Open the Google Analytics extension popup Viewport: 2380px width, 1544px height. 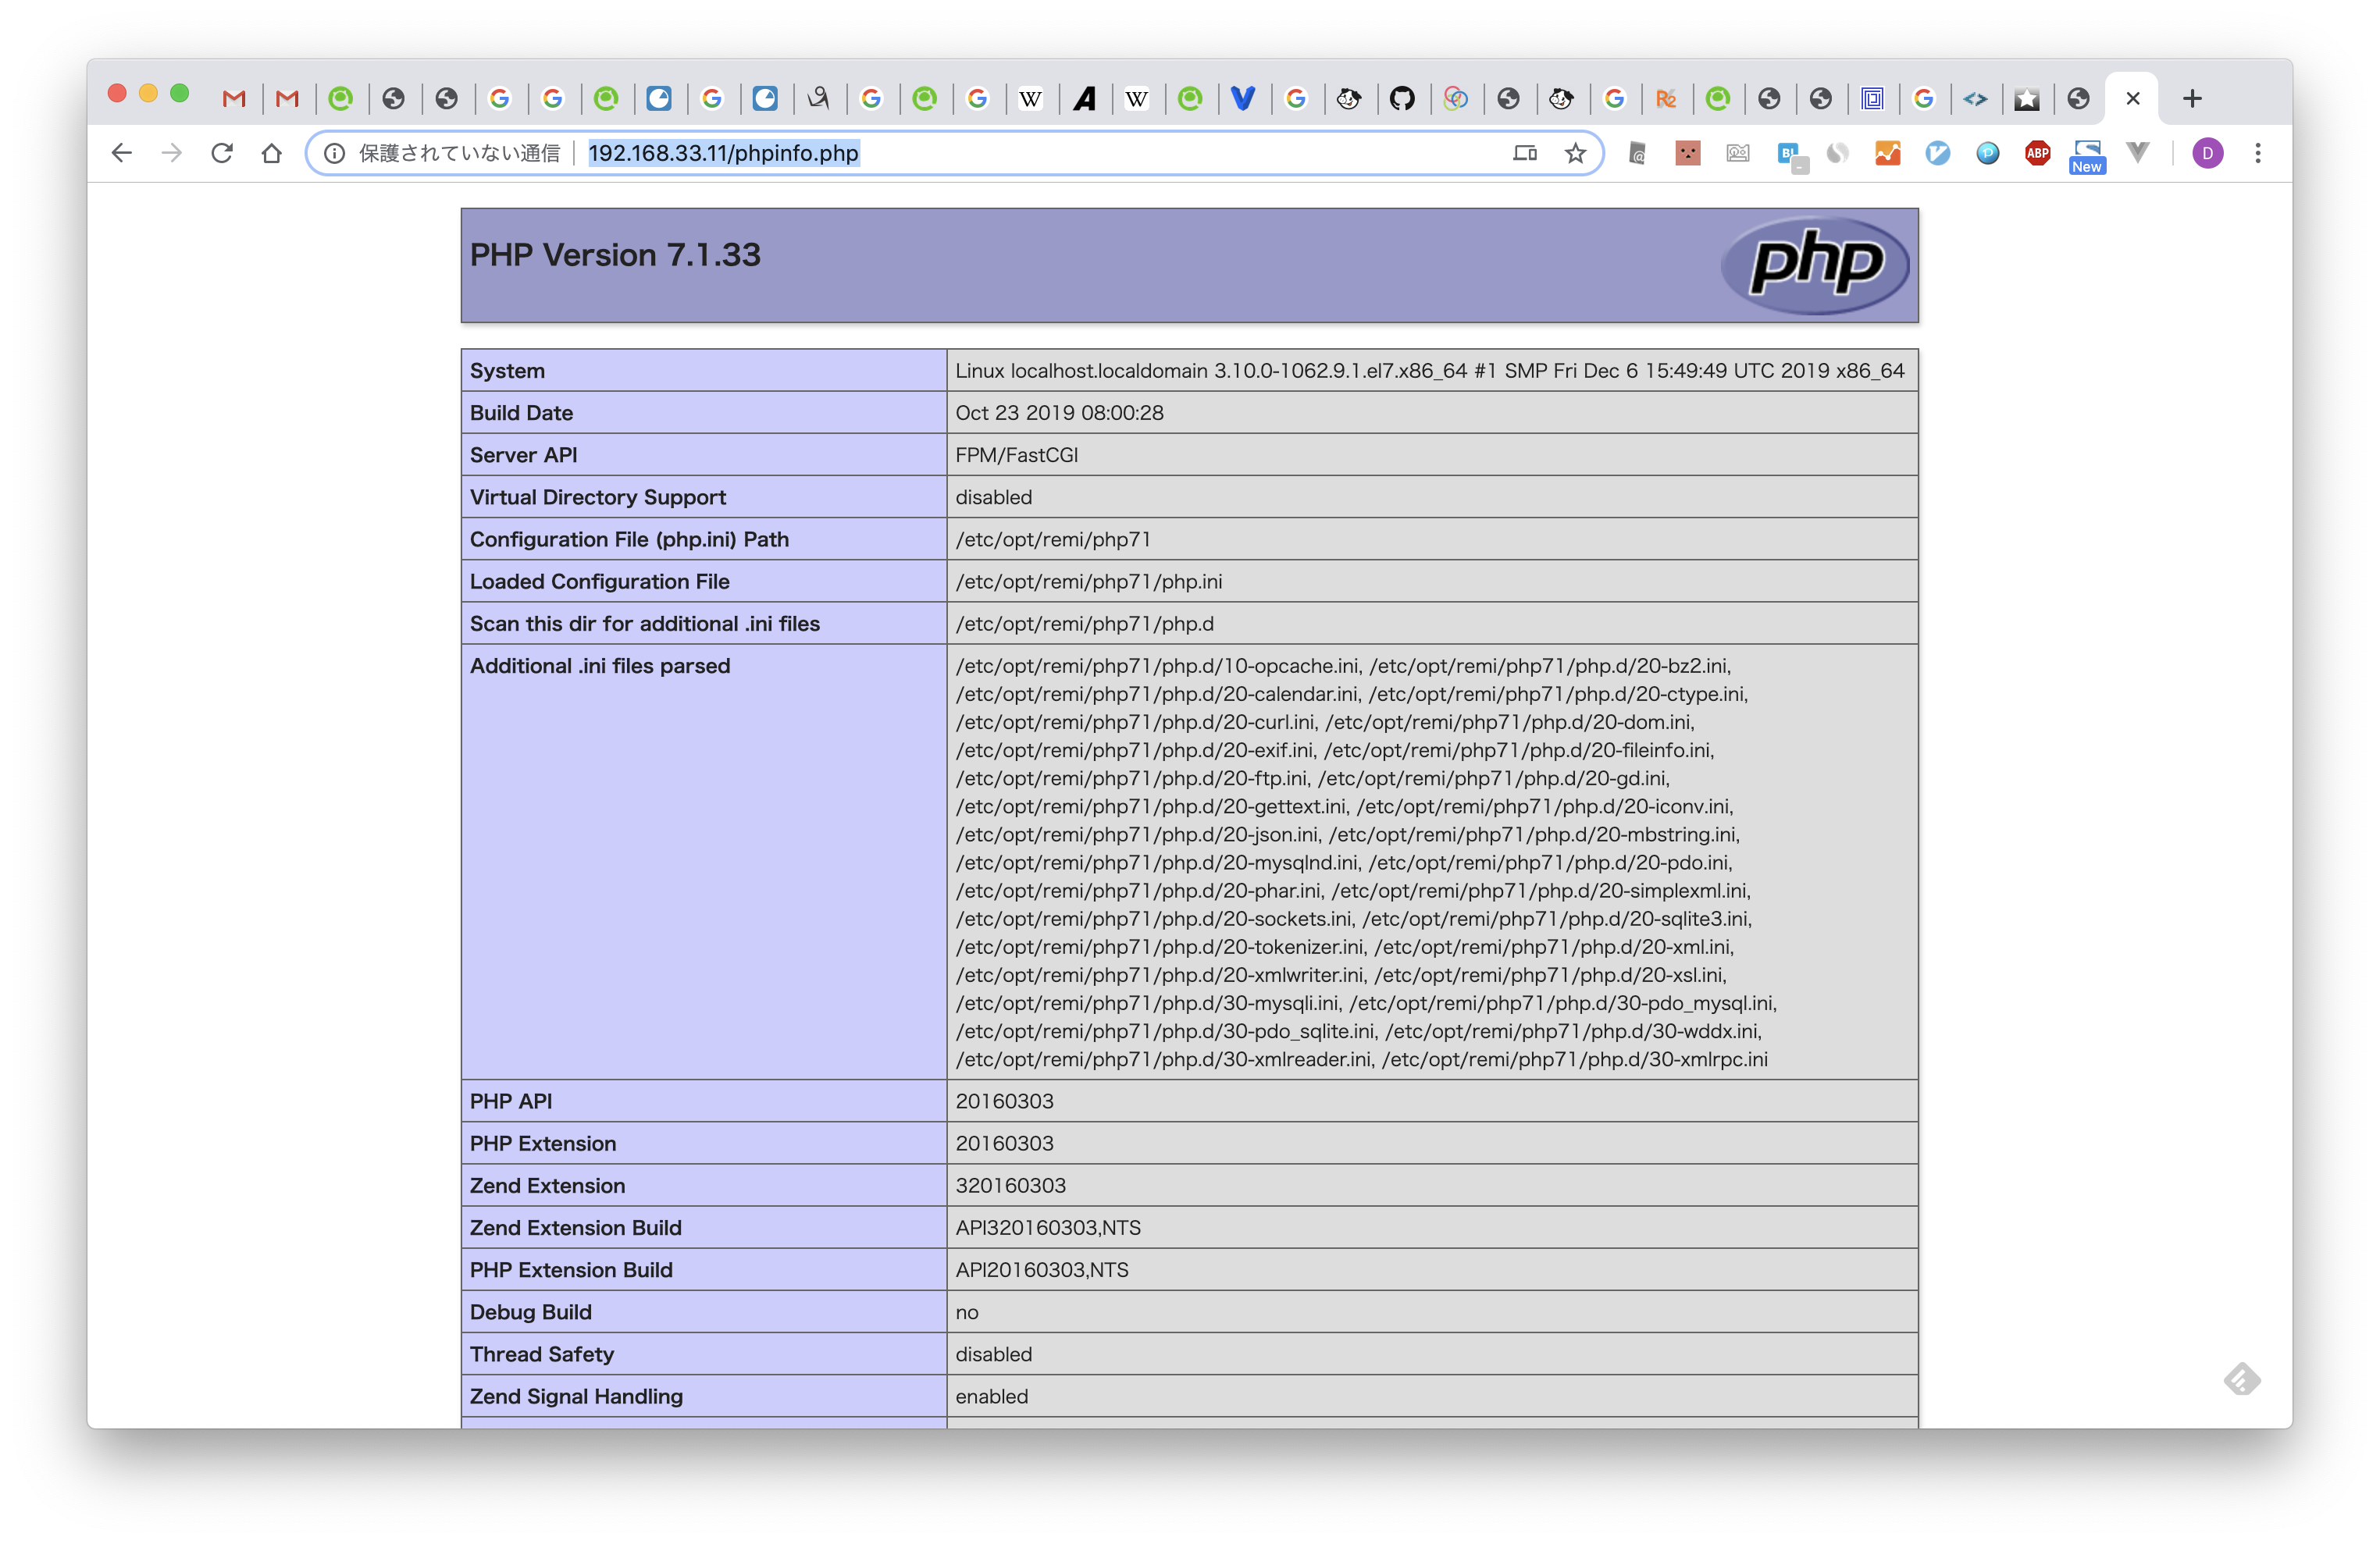1888,153
